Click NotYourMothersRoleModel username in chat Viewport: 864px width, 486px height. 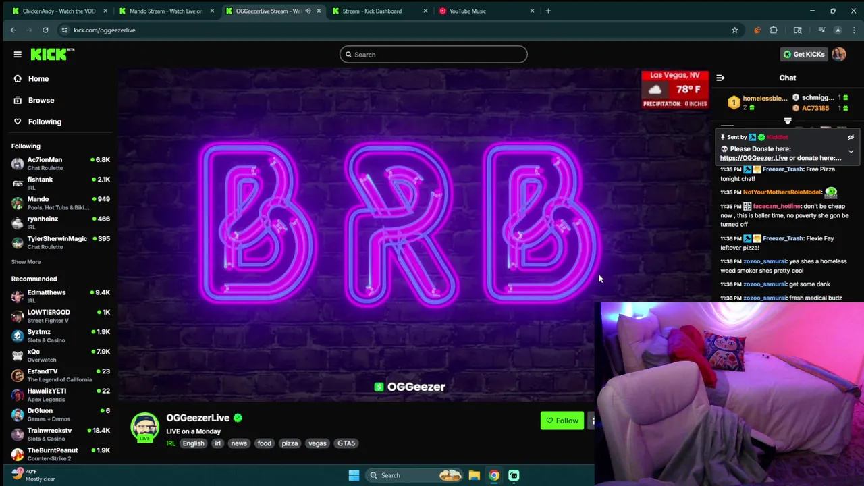[x=782, y=192]
